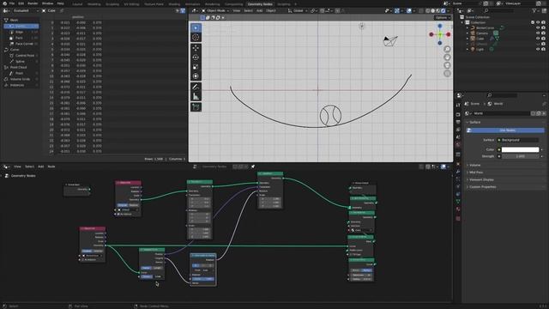Toggle camera view navigation icon
549x309 pixels.
[x=447, y=65]
